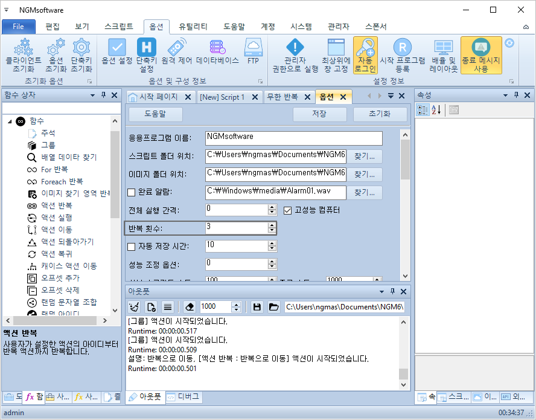Collapse the ribbon with chevron
536x420 pixels.
[526, 27]
